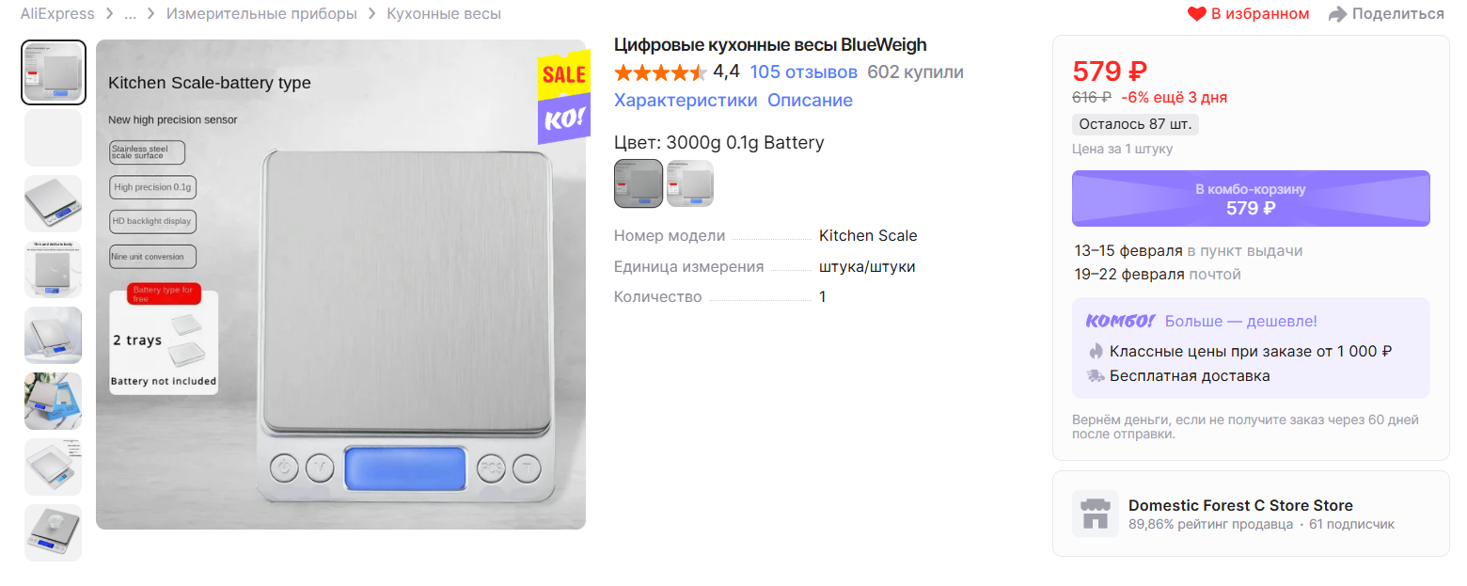Image resolution: width=1467 pixels, height=586 pixels.
Task: Select the first product thumbnail in gallery
Action: point(54,72)
